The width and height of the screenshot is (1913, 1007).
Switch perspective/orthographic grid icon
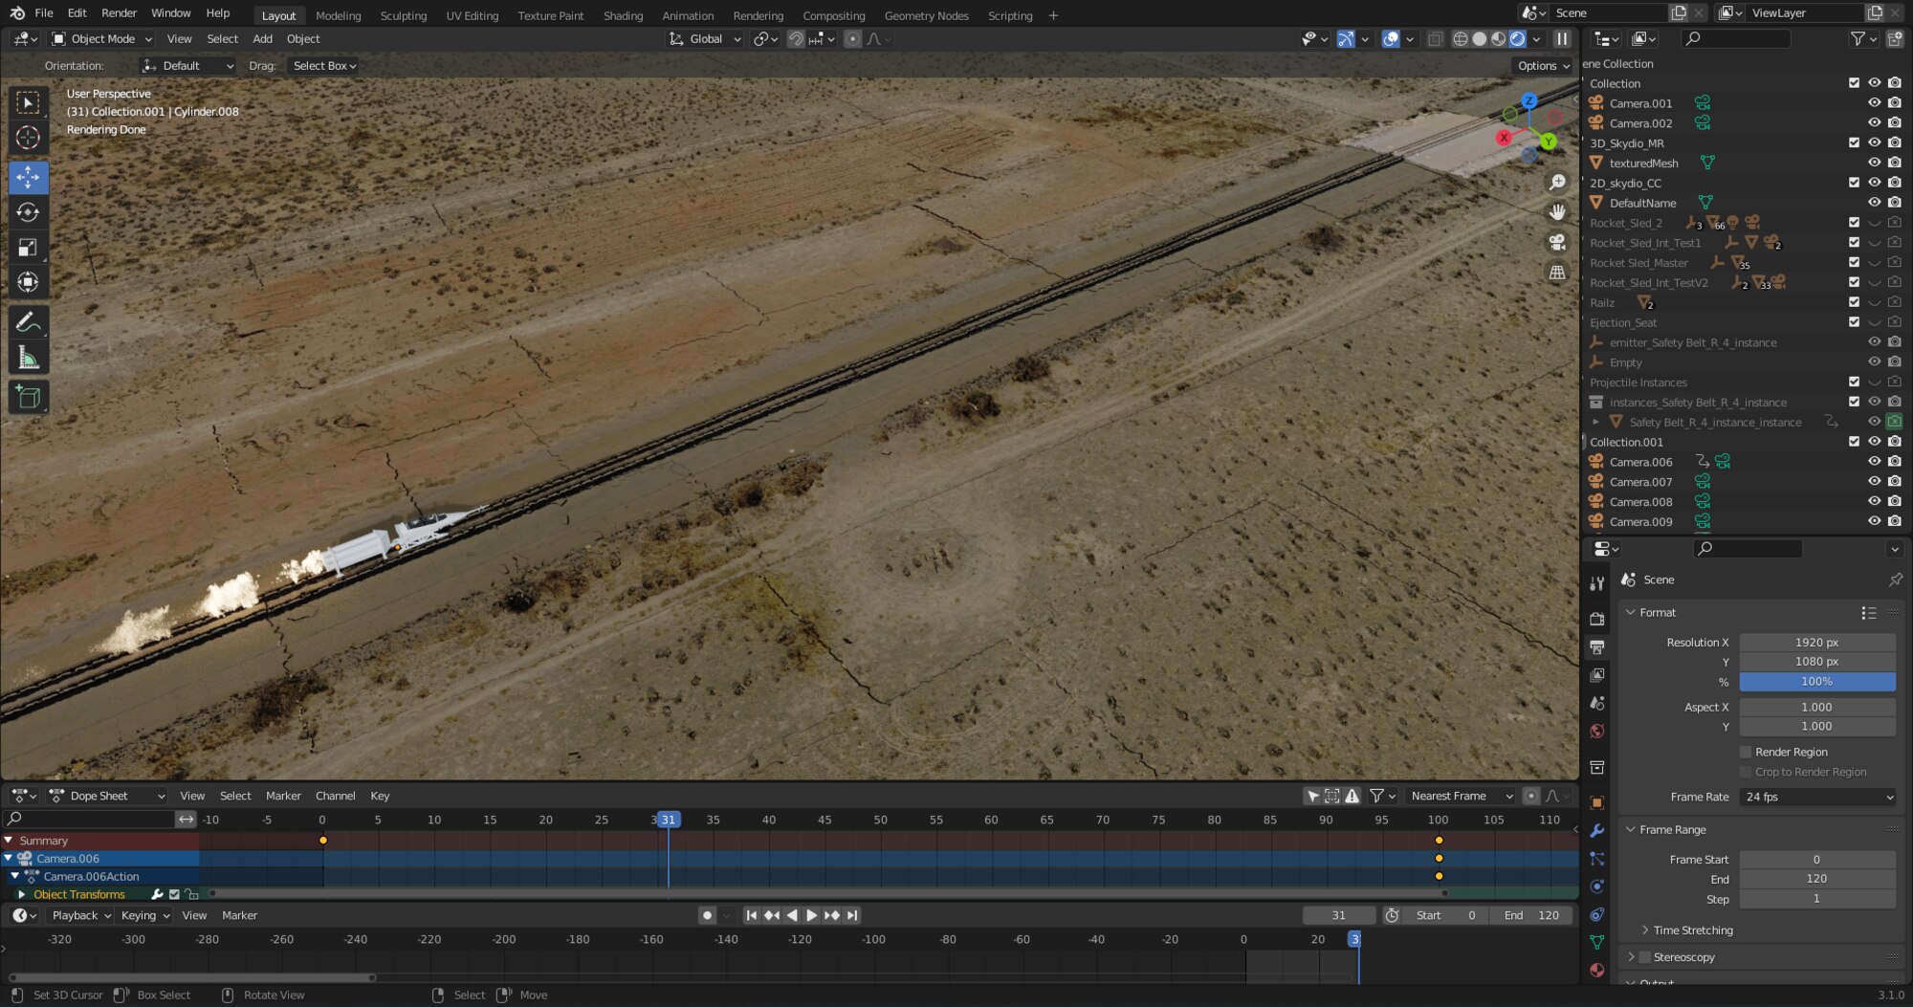point(1557,273)
